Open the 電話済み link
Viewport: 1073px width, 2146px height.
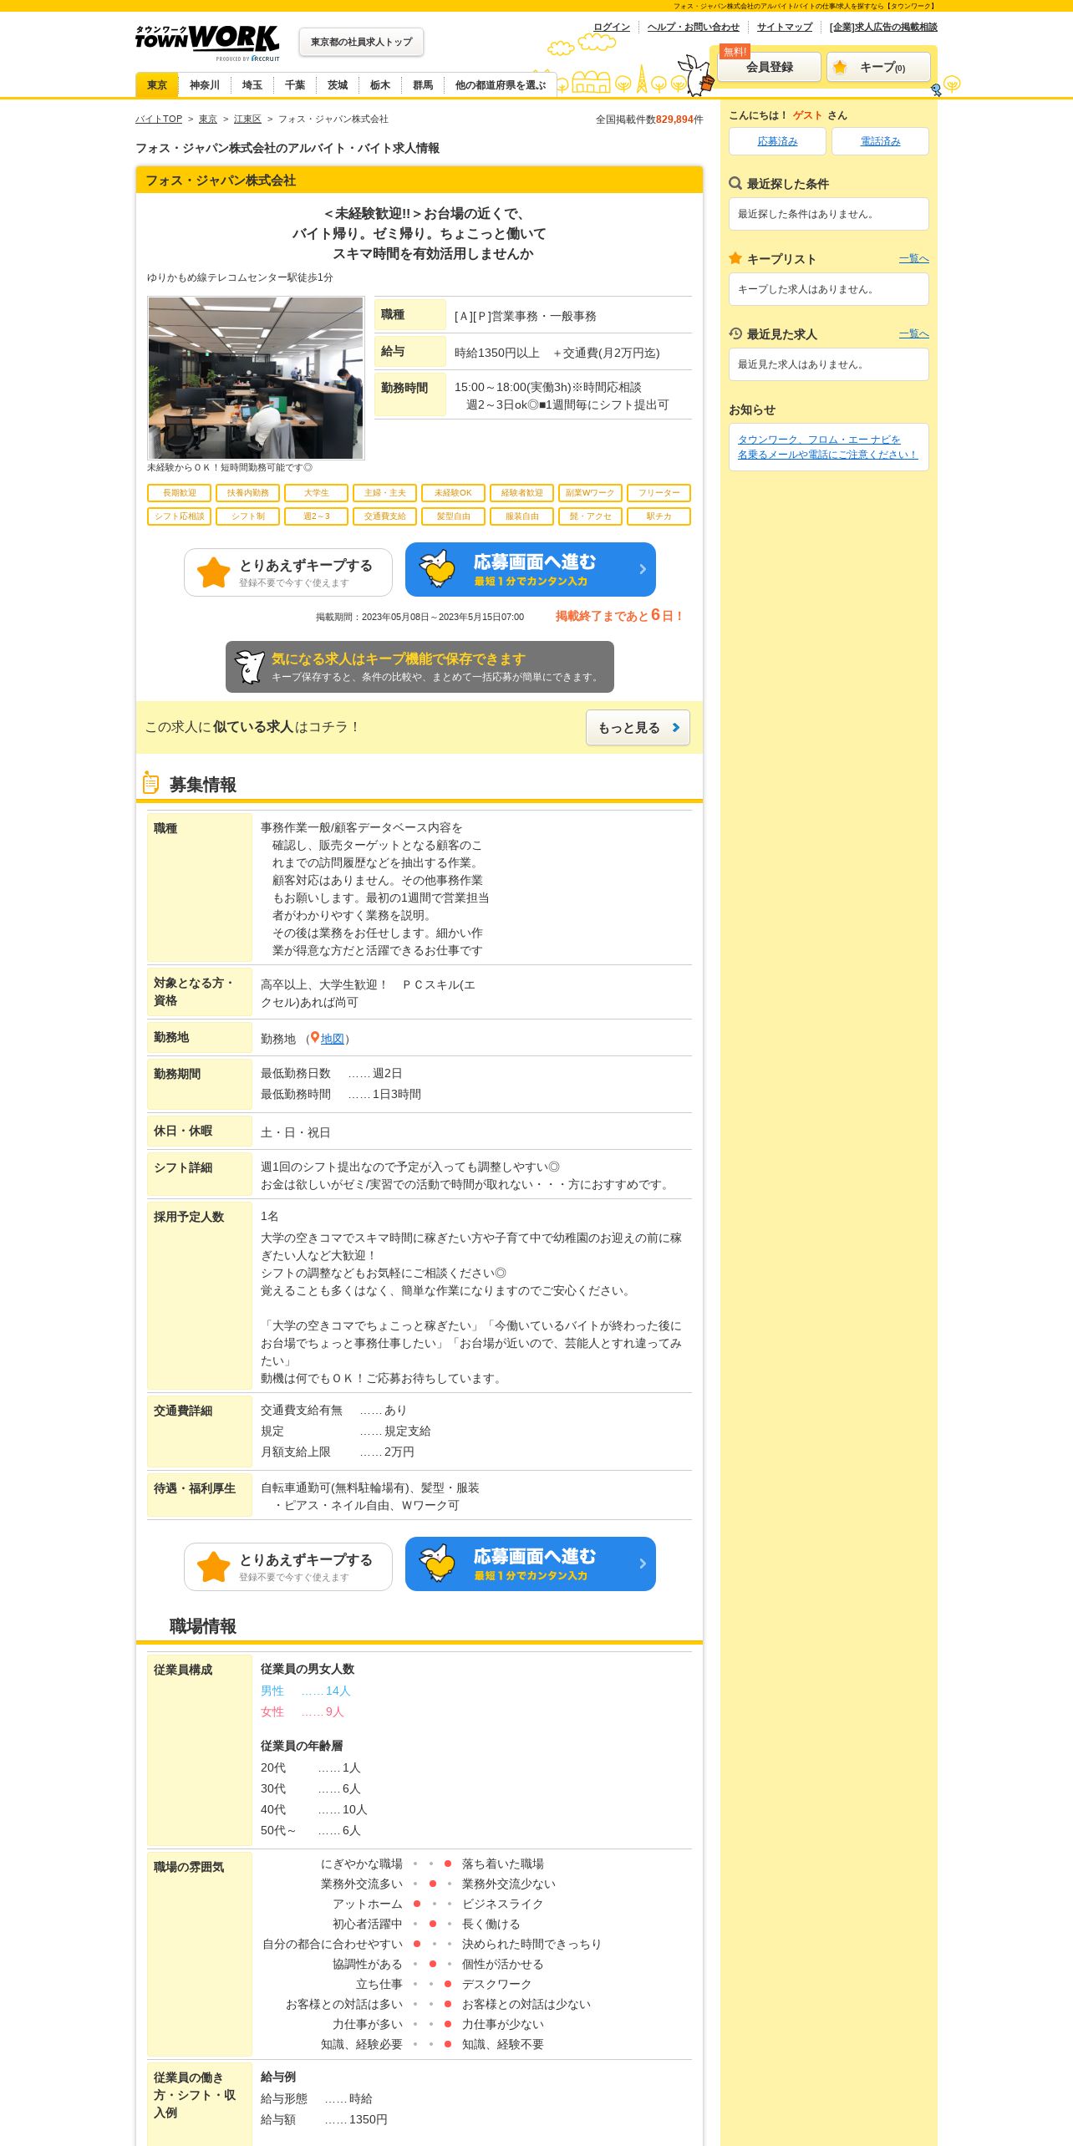click(880, 141)
